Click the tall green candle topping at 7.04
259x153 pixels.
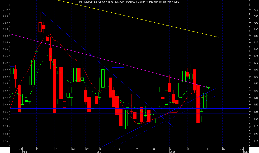(36, 34)
